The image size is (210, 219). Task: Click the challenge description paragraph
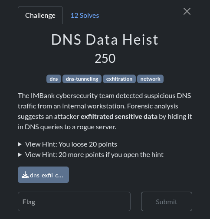pyautogui.click(x=105, y=111)
